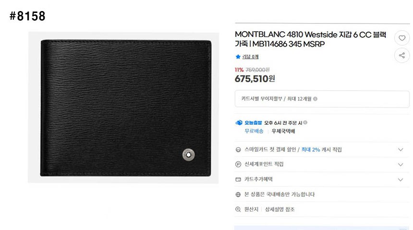Viewport: 413px width, 230px height.
Task: Click the black Montblanc wallet image
Action: coord(126,108)
